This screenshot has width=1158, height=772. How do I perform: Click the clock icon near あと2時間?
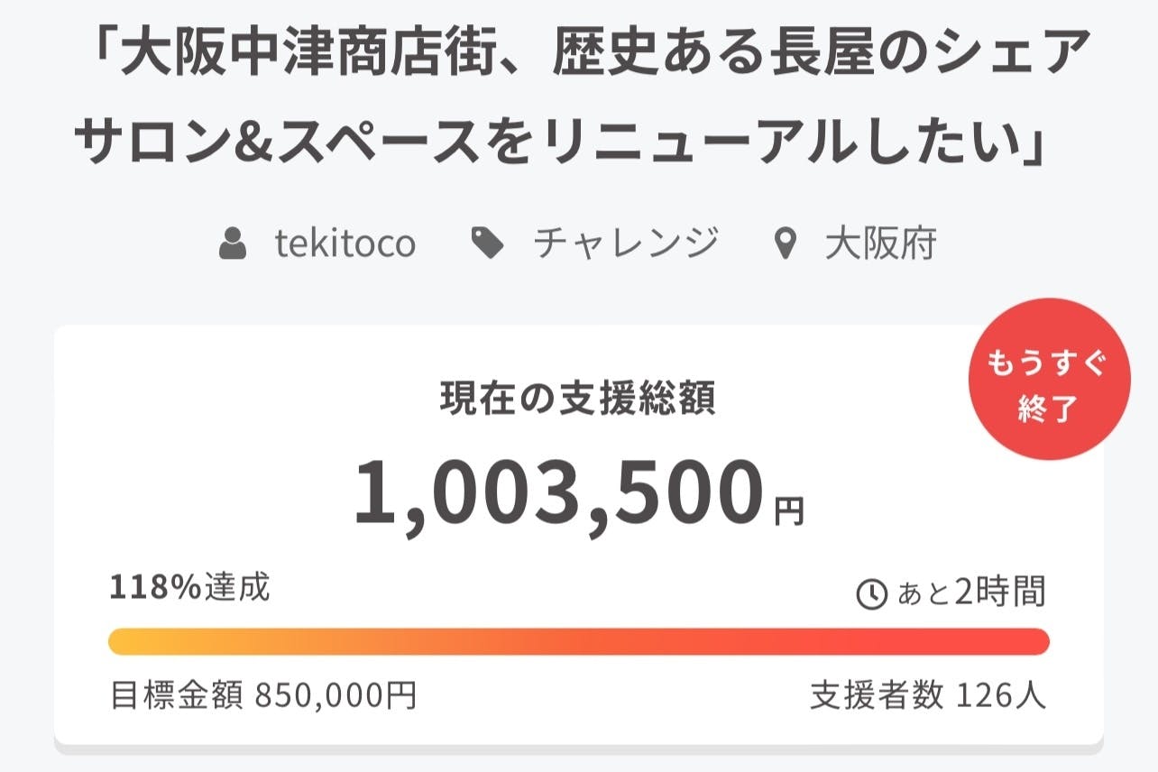pyautogui.click(x=871, y=594)
